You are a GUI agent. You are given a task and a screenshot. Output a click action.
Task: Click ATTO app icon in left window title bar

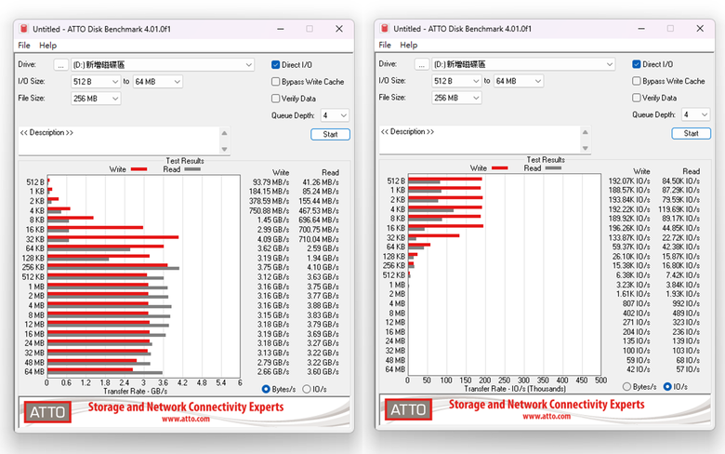(x=23, y=29)
